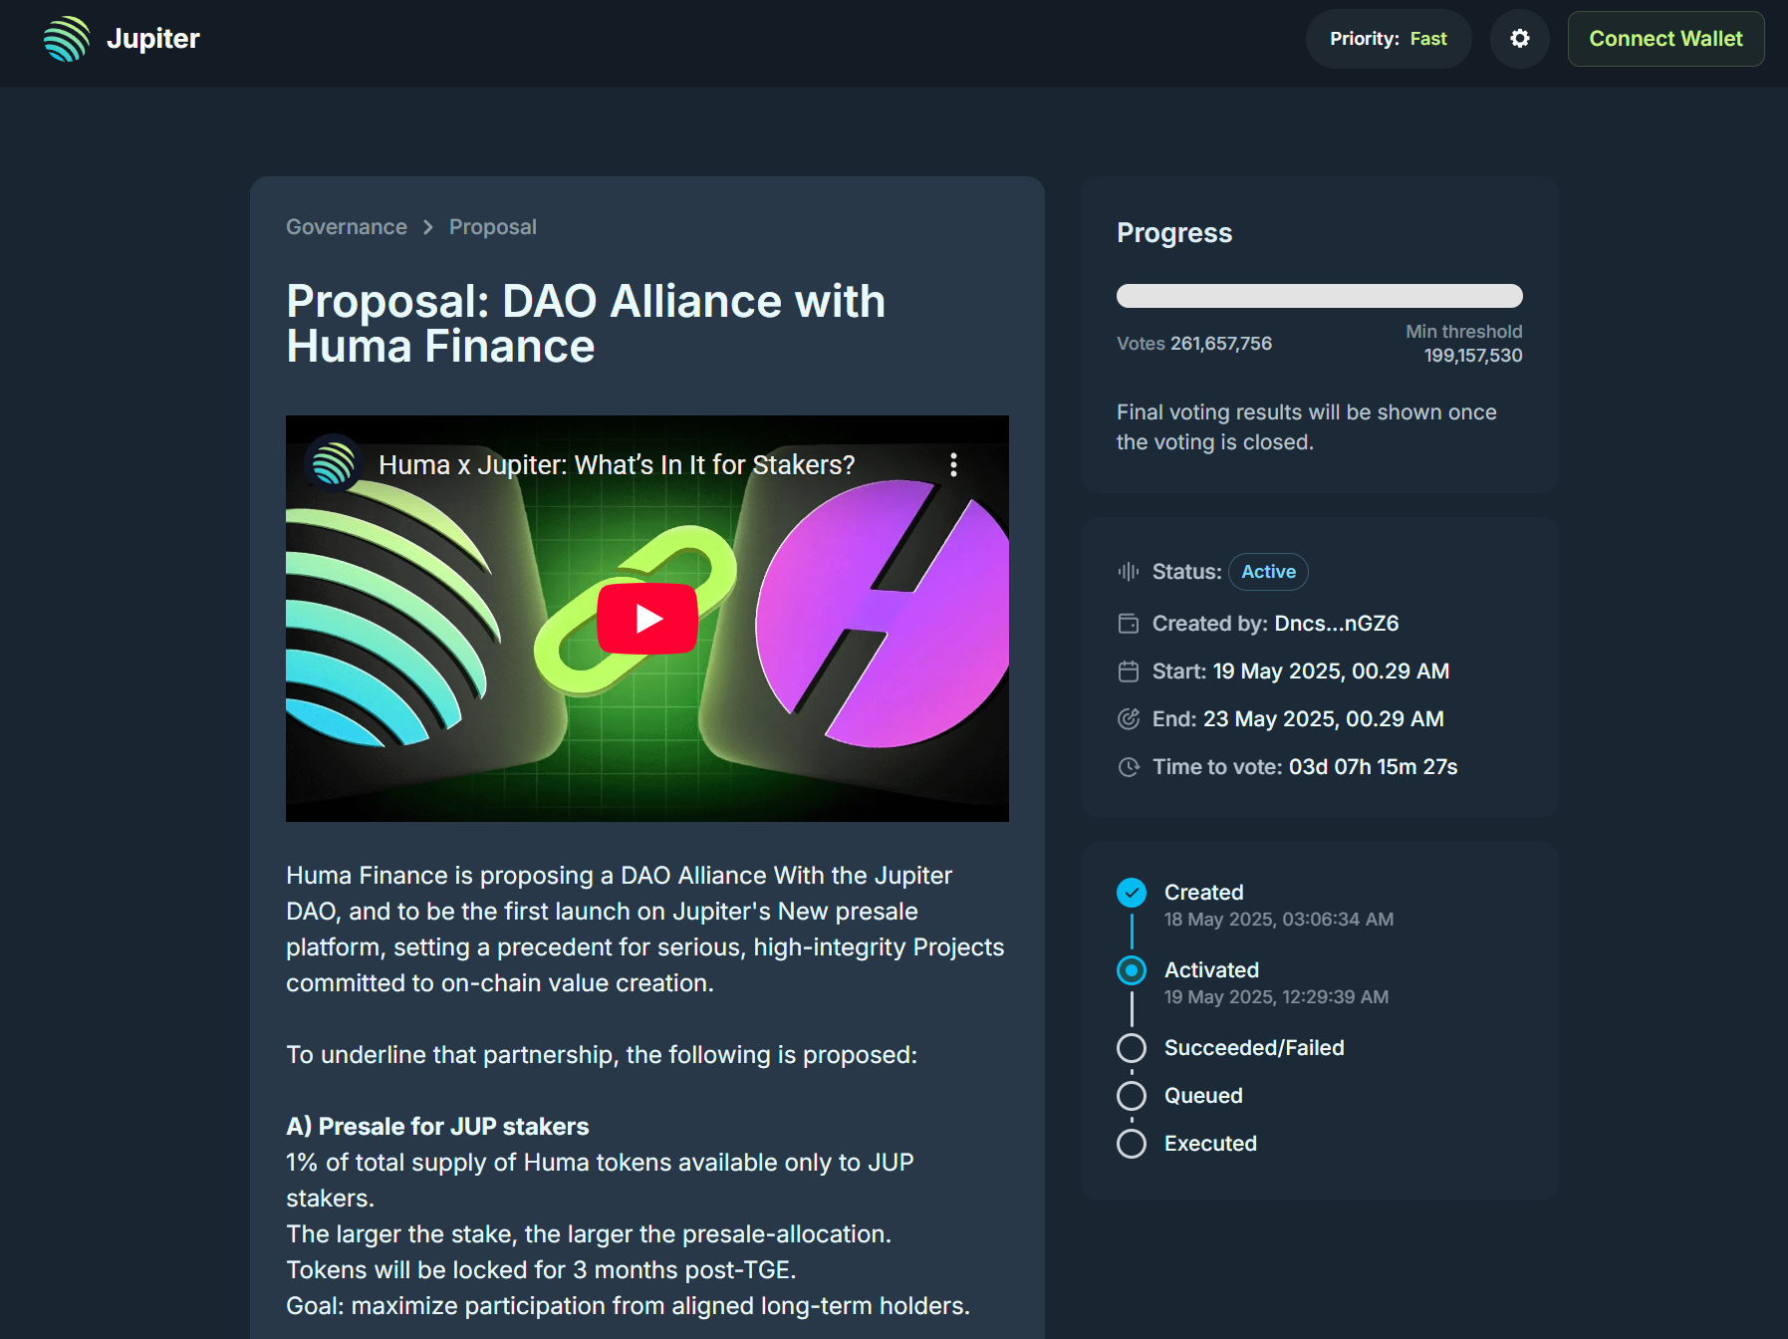Select the Succeeded/Failed step circle
1788x1339 pixels.
pos(1132,1048)
